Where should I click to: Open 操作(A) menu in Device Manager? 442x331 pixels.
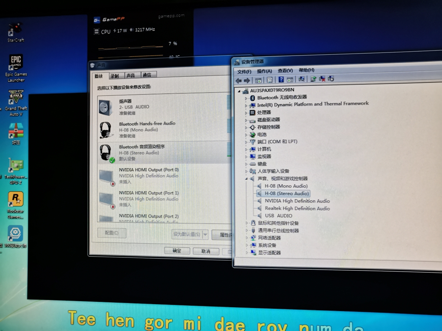point(264,71)
